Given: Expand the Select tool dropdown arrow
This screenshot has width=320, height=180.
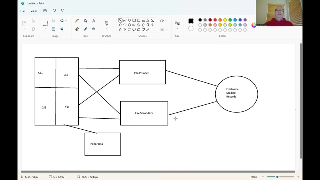Looking at the screenshot, I should pyautogui.click(x=45, y=28).
